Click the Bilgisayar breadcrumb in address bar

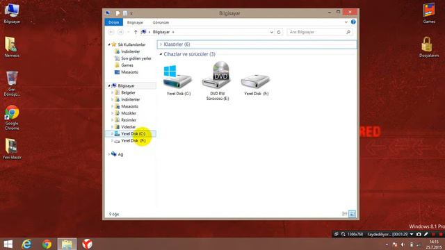pos(161,32)
